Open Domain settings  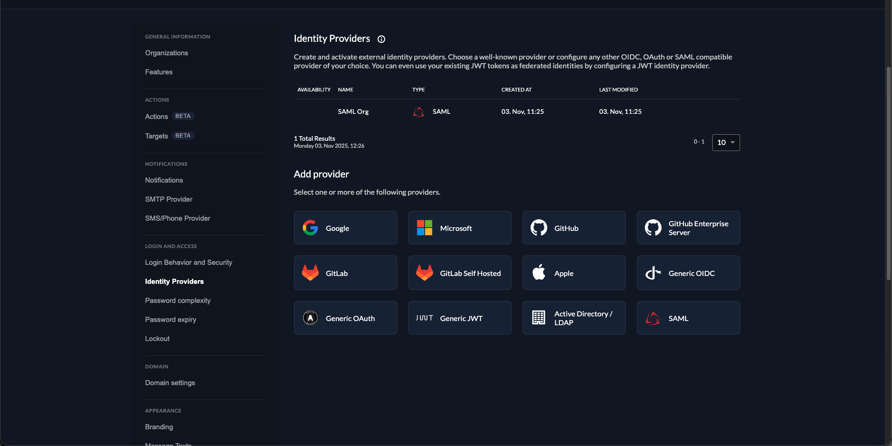pos(170,383)
